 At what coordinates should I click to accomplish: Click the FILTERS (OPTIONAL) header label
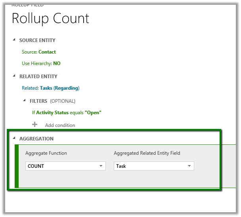pos(52,101)
